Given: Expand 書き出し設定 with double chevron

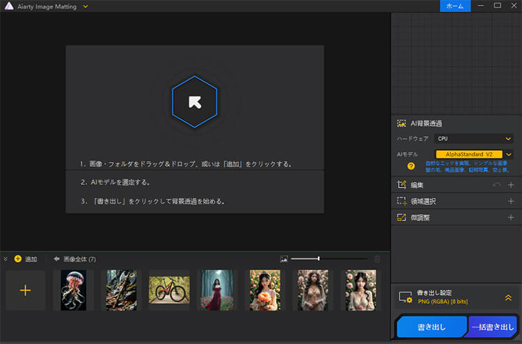Looking at the screenshot, I should [508, 297].
